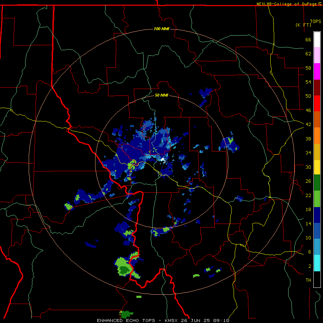Viewport: 323px width, 323px height.
Task: Click the 'TOPS' legend title
Action: pyautogui.click(x=315, y=22)
